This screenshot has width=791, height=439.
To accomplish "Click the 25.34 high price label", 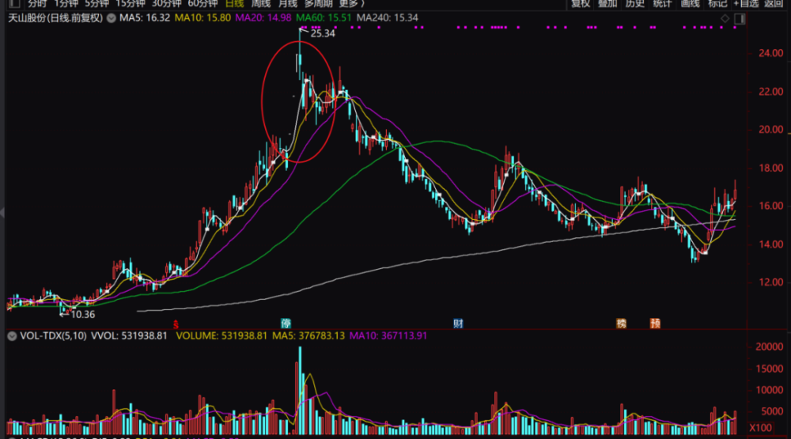I will point(323,33).
